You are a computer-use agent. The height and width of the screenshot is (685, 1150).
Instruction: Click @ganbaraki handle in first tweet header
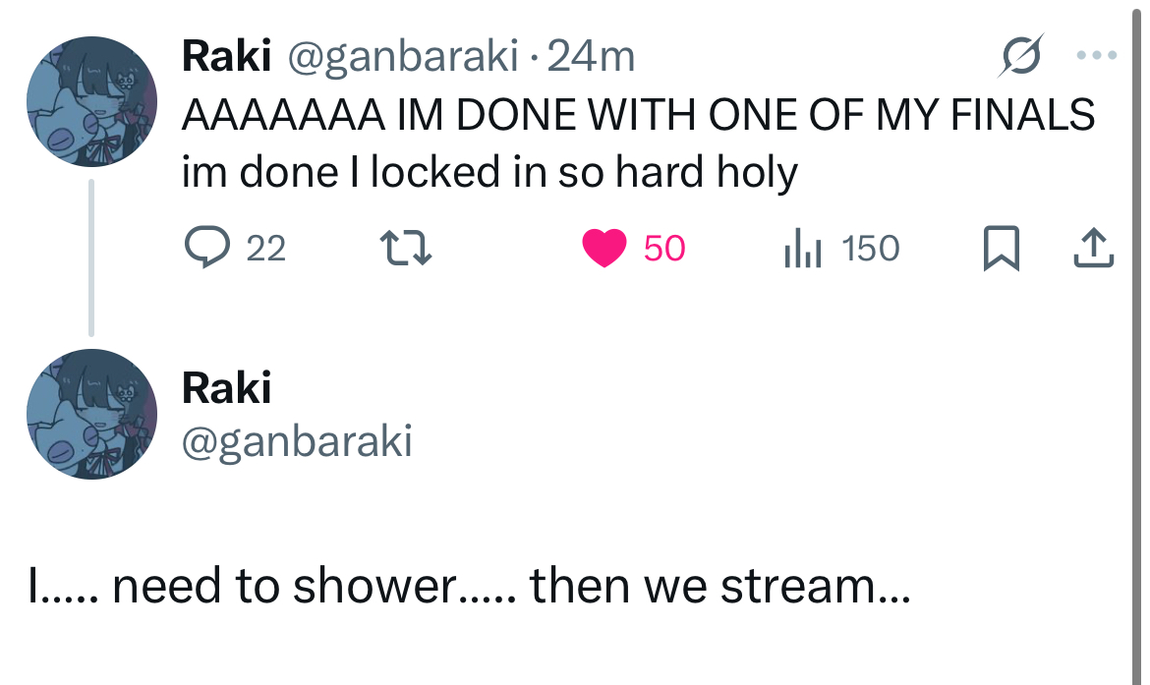pyautogui.click(x=402, y=59)
